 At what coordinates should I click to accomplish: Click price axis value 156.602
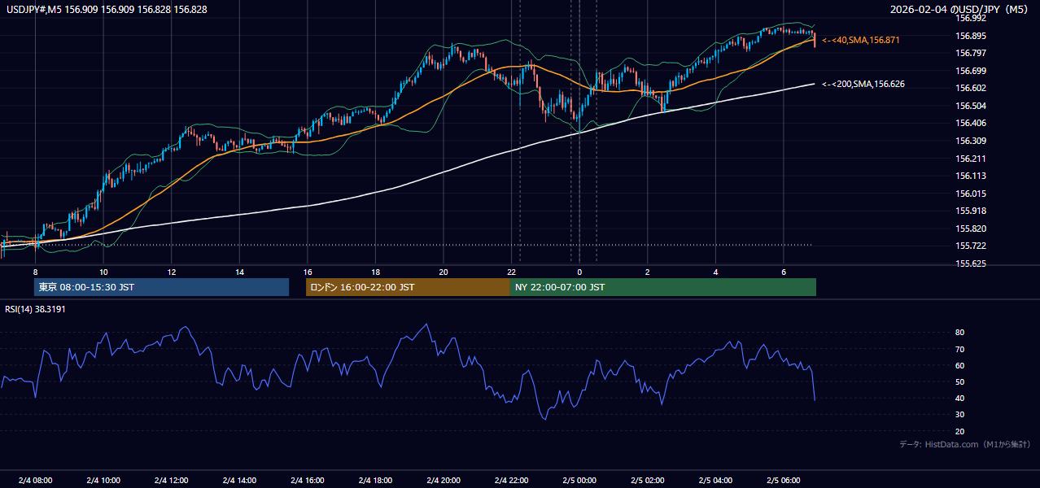pos(971,88)
